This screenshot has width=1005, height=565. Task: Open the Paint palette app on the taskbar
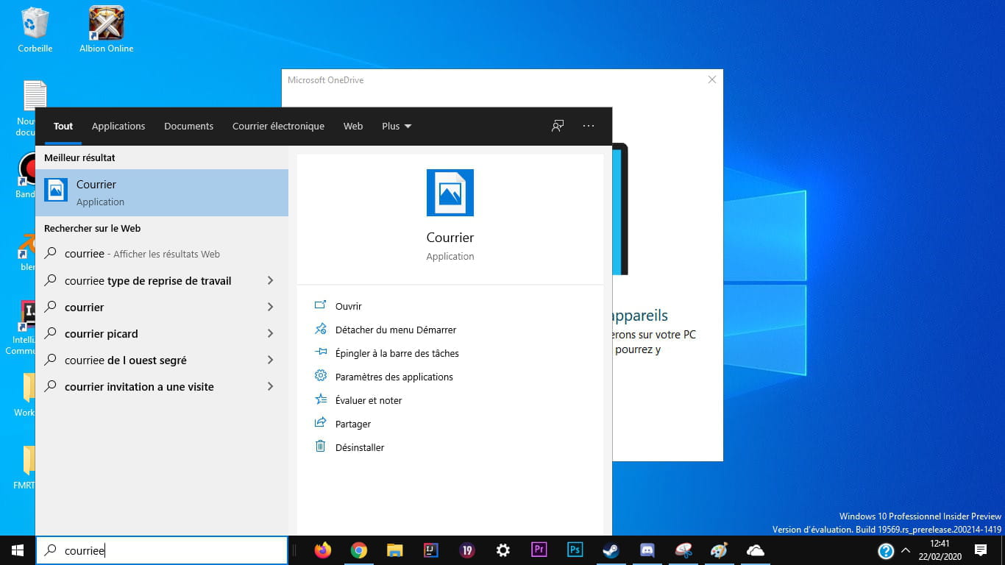click(x=720, y=550)
